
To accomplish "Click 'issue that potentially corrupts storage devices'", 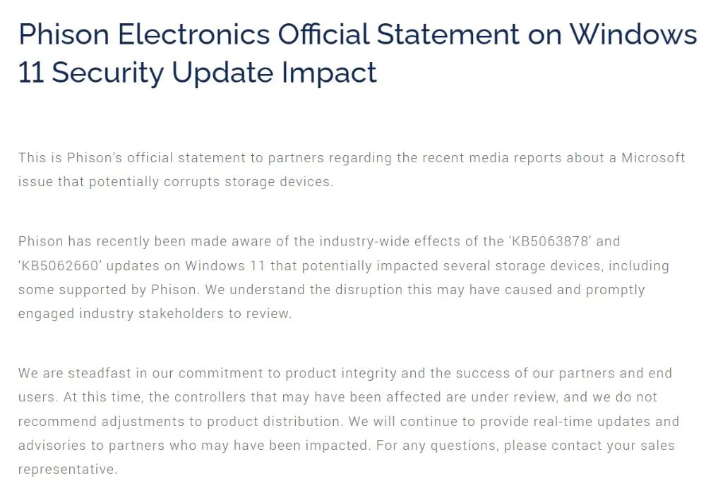I will (176, 182).
